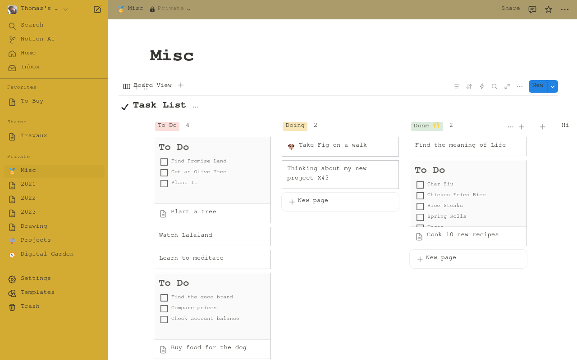Image resolution: width=577 pixels, height=360 pixels.
Task: Open Thinking about my new project X43 card
Action: pyautogui.click(x=340, y=175)
